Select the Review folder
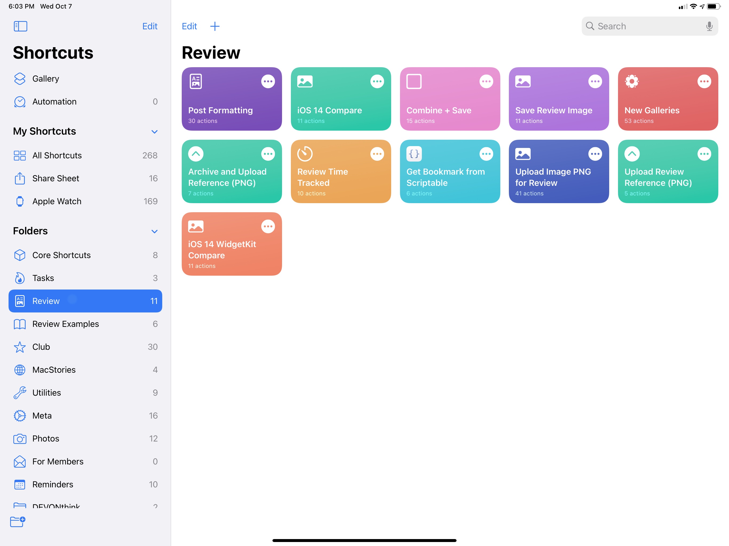 coord(85,301)
